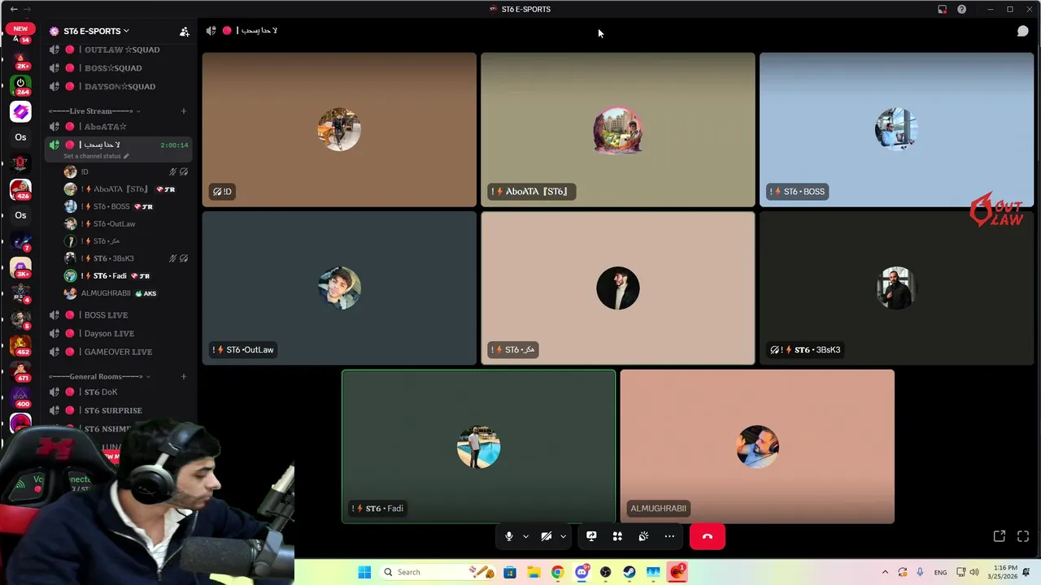Focus the ID video tile
Viewport: 1041px width, 585px height.
[x=339, y=130]
